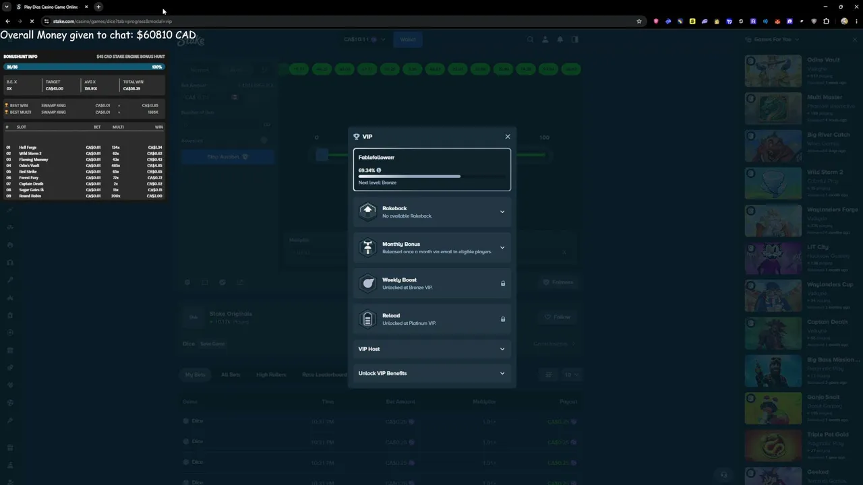
Task: Expand the Rakeback section
Action: (432, 212)
